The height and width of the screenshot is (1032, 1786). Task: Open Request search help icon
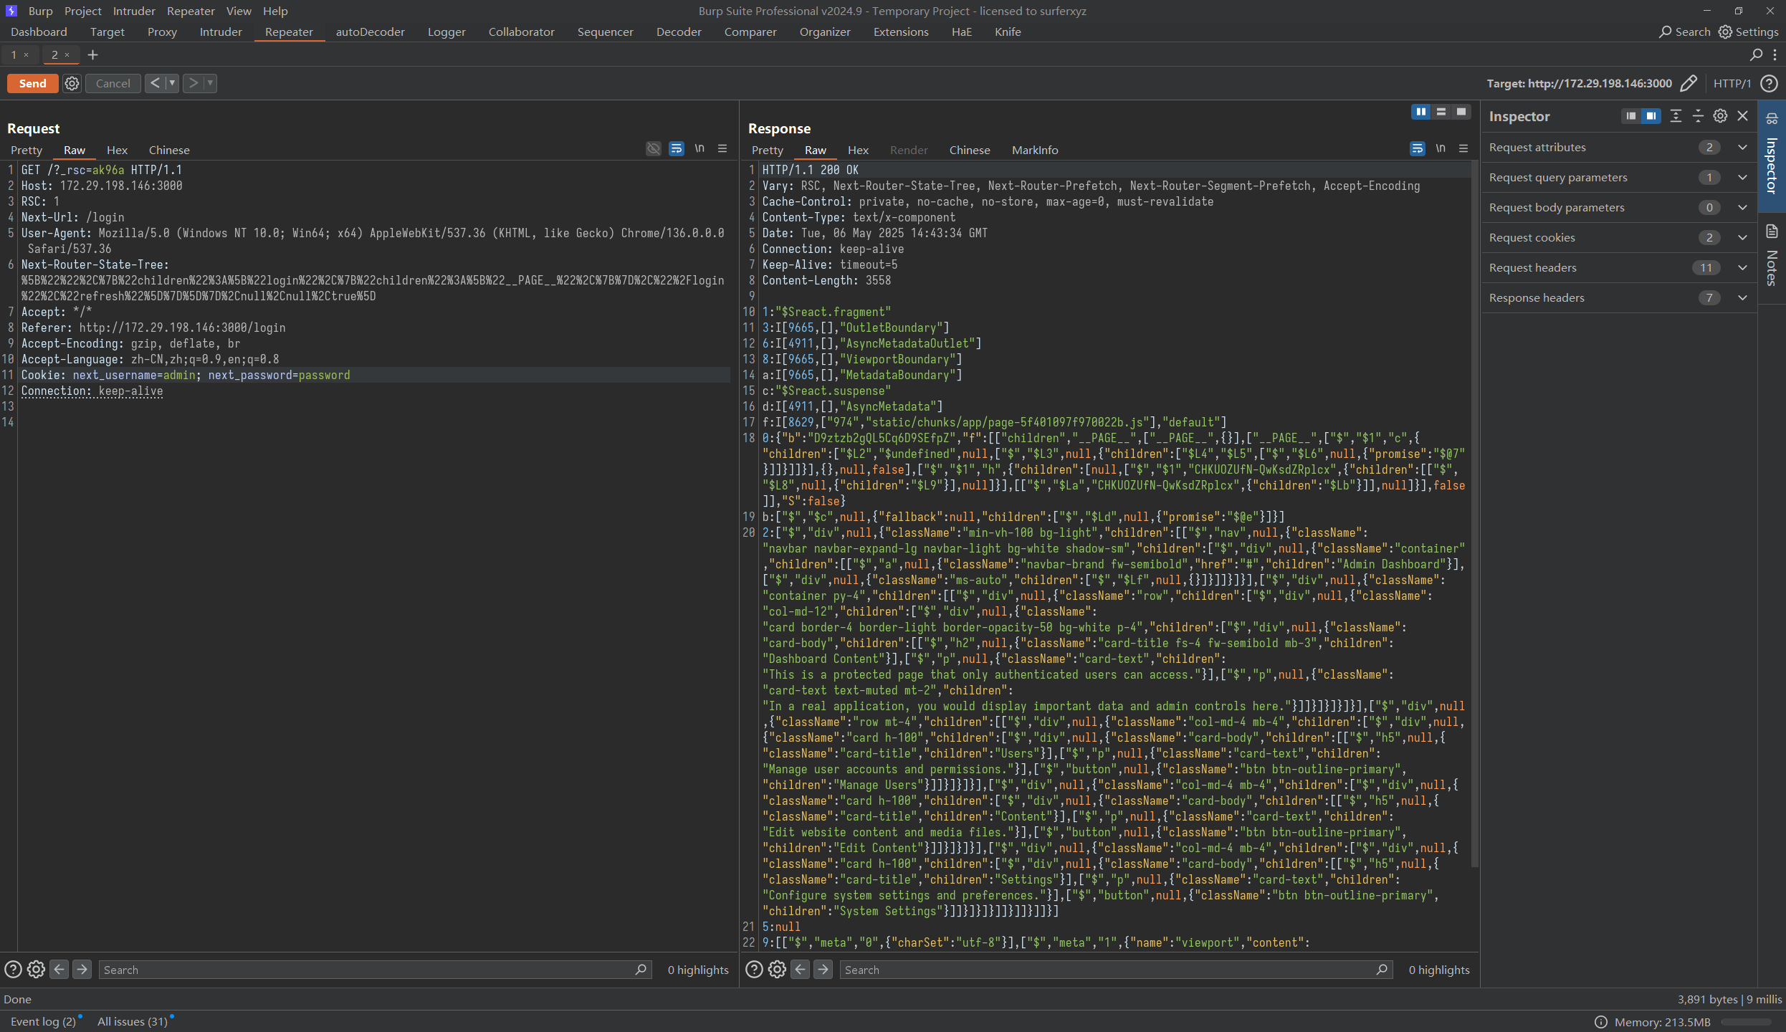[x=13, y=970]
